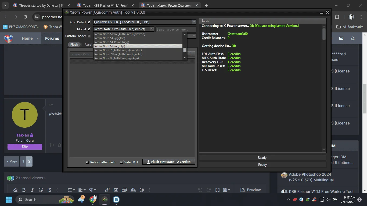Image resolution: width=367 pixels, height=206 pixels.
Task: Select Redmi Note 5 Pro (whyred) from list
Action: tap(138, 34)
